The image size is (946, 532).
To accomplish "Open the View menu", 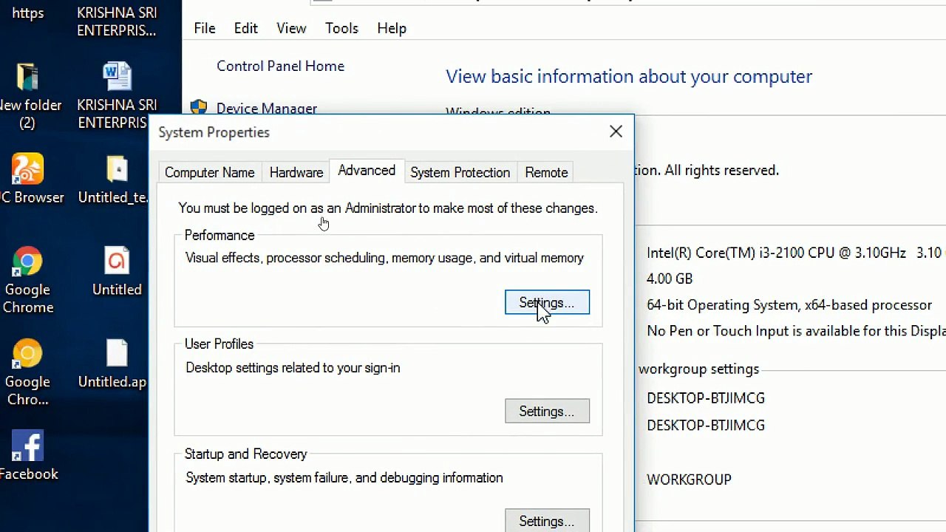I will [291, 28].
